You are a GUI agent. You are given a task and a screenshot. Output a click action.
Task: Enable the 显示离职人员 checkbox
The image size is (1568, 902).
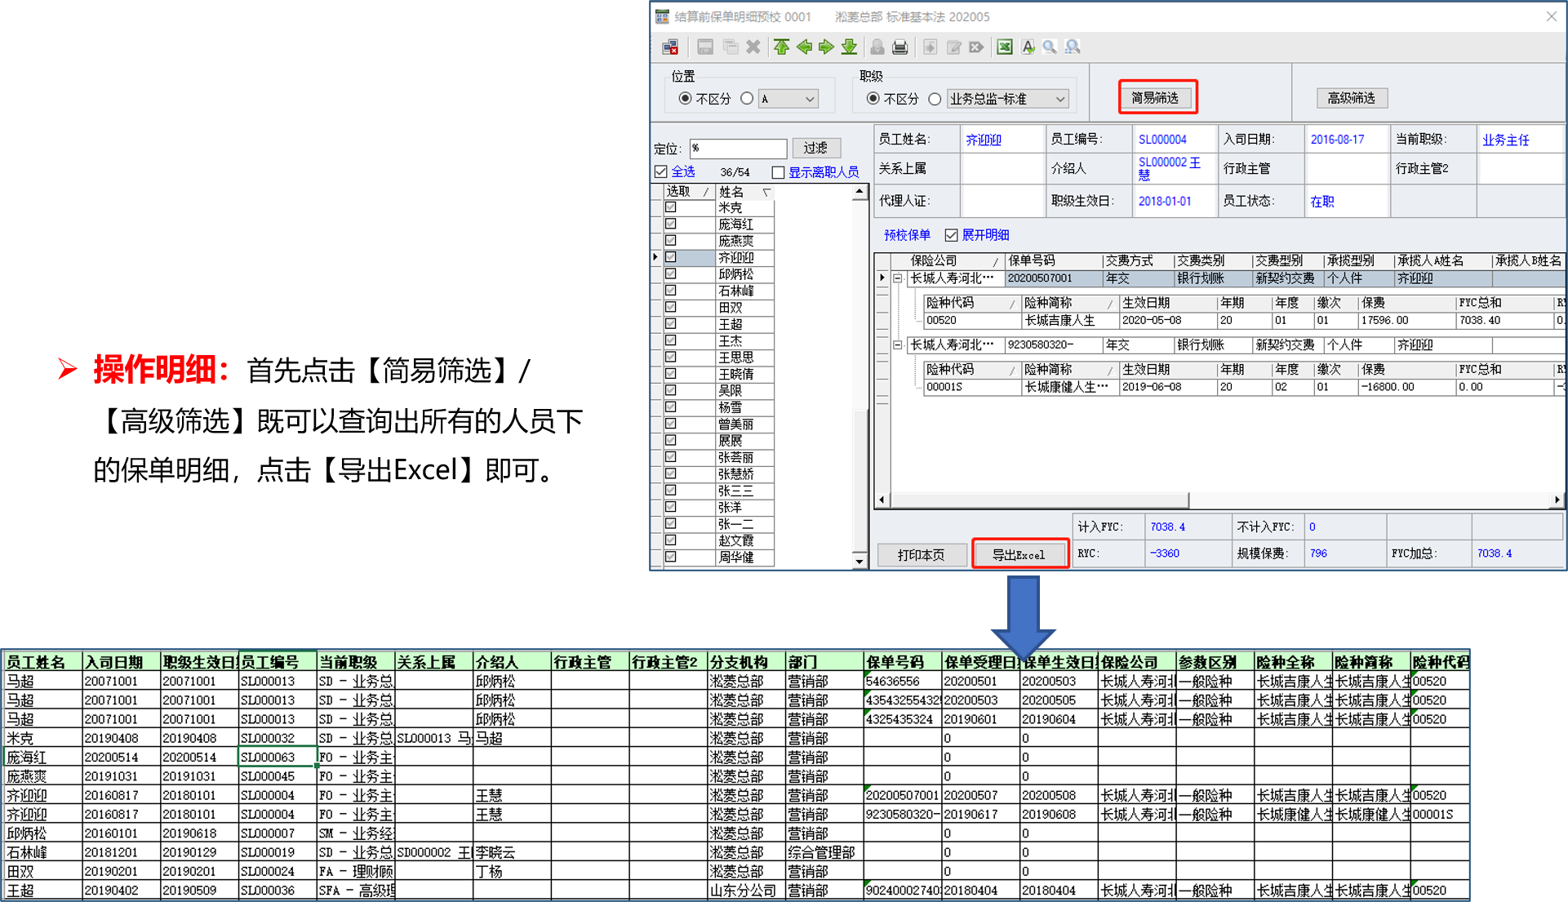point(778,172)
